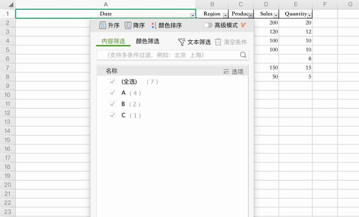359x217 pixels.
Task: Click the Product column header
Action: tap(240, 14)
